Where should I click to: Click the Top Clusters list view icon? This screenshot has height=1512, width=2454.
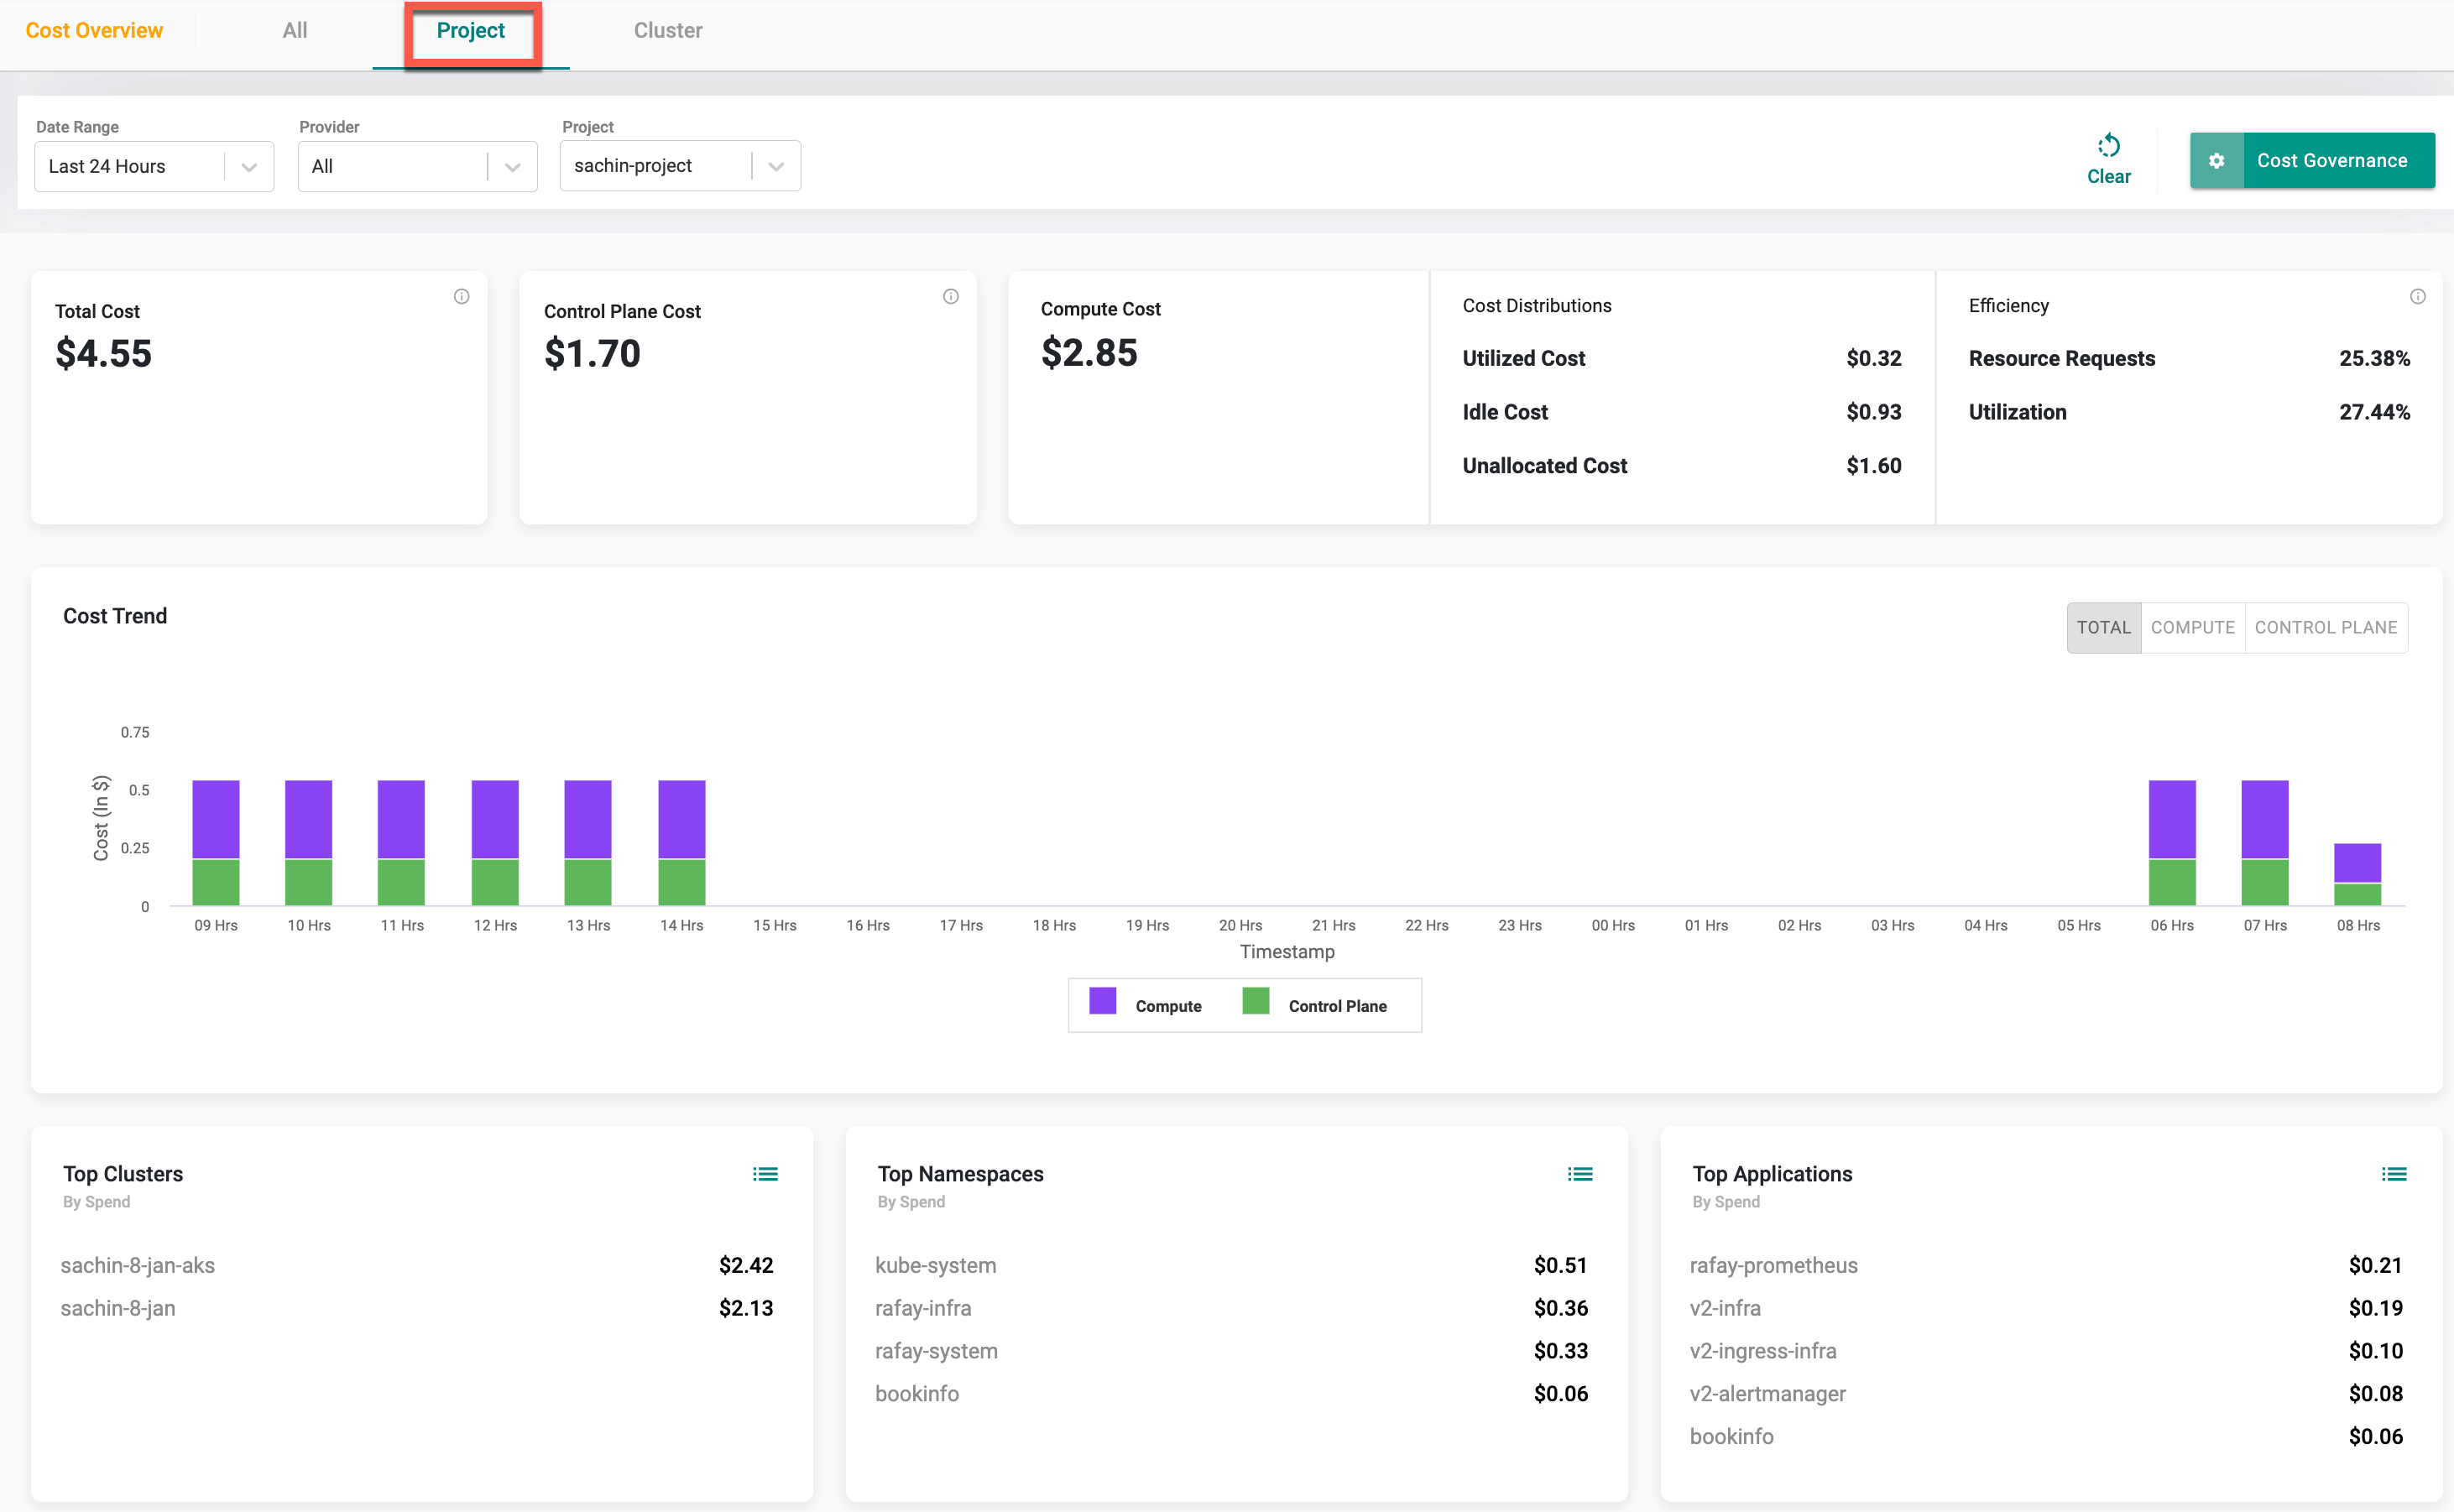(x=766, y=1174)
